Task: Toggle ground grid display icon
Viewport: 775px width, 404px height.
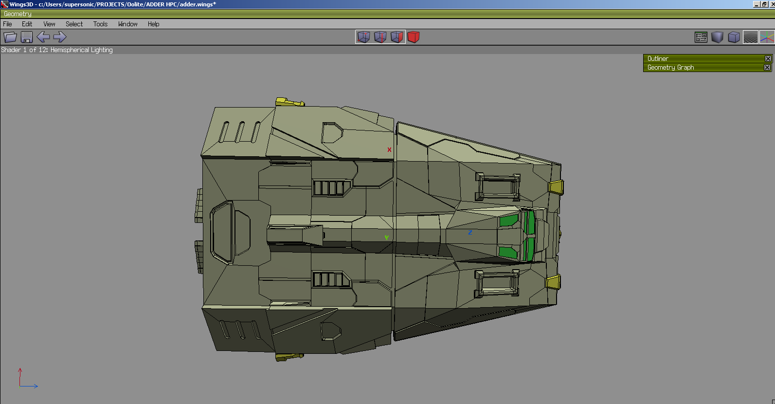Action: pyautogui.click(x=751, y=37)
